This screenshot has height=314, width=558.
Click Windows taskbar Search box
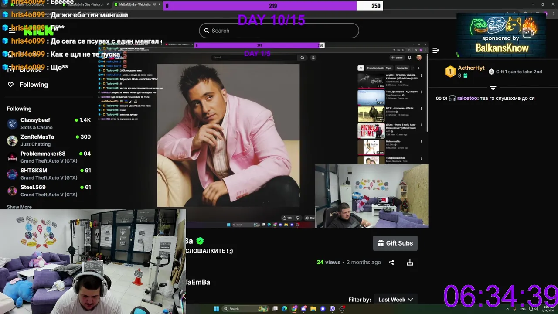[245, 309]
